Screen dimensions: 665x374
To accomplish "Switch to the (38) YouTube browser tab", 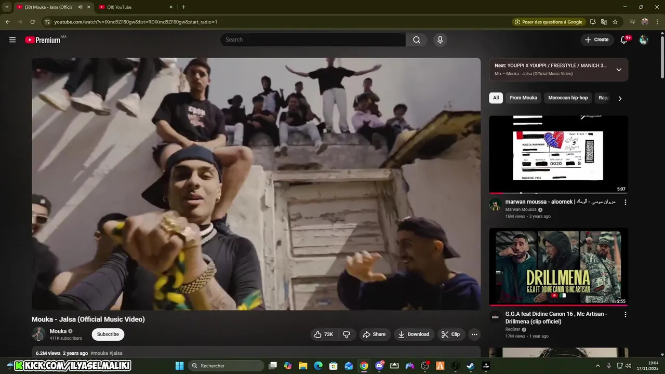I will click(x=136, y=7).
